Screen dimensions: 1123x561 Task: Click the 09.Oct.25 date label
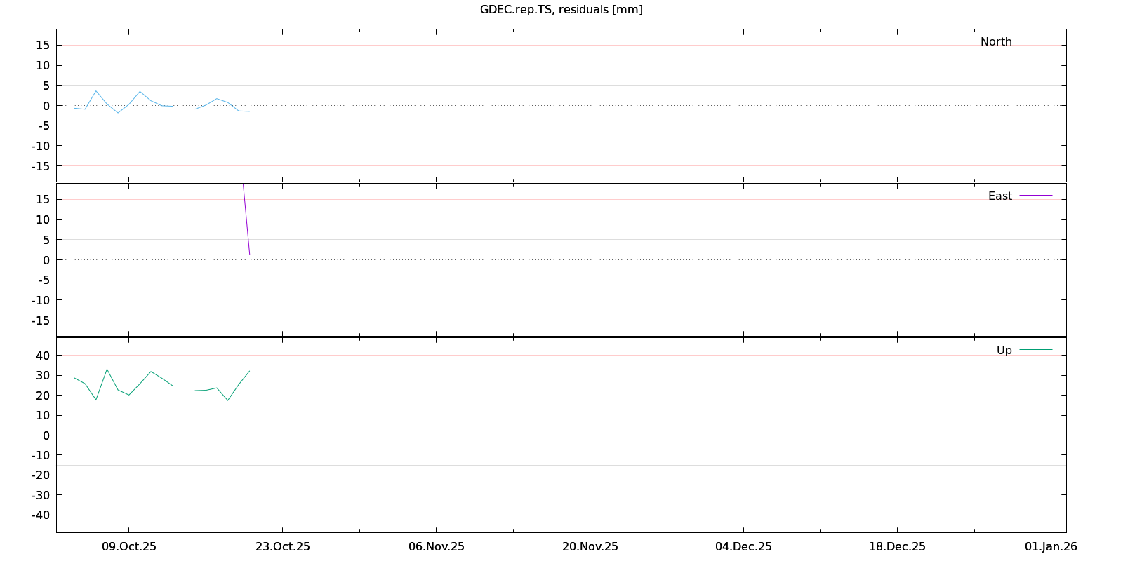129,547
